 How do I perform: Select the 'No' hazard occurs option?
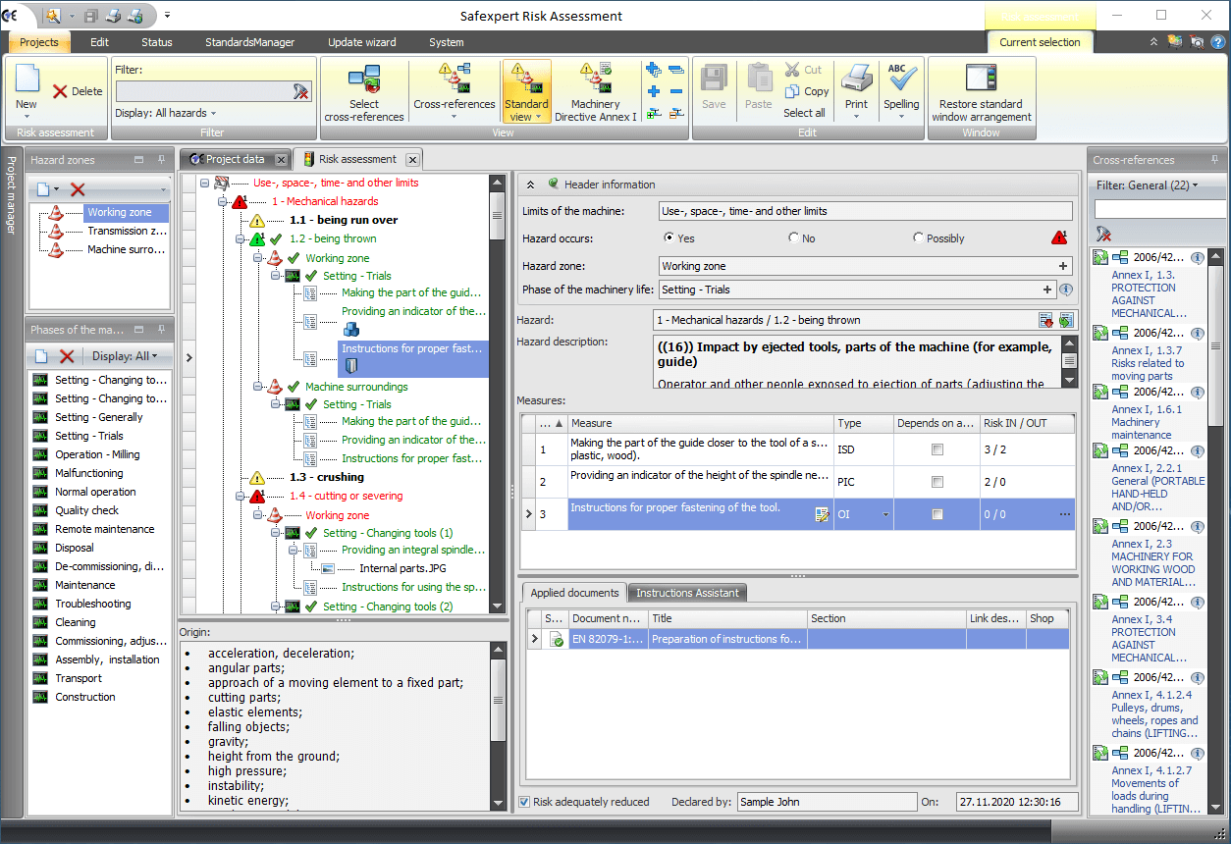[793, 237]
